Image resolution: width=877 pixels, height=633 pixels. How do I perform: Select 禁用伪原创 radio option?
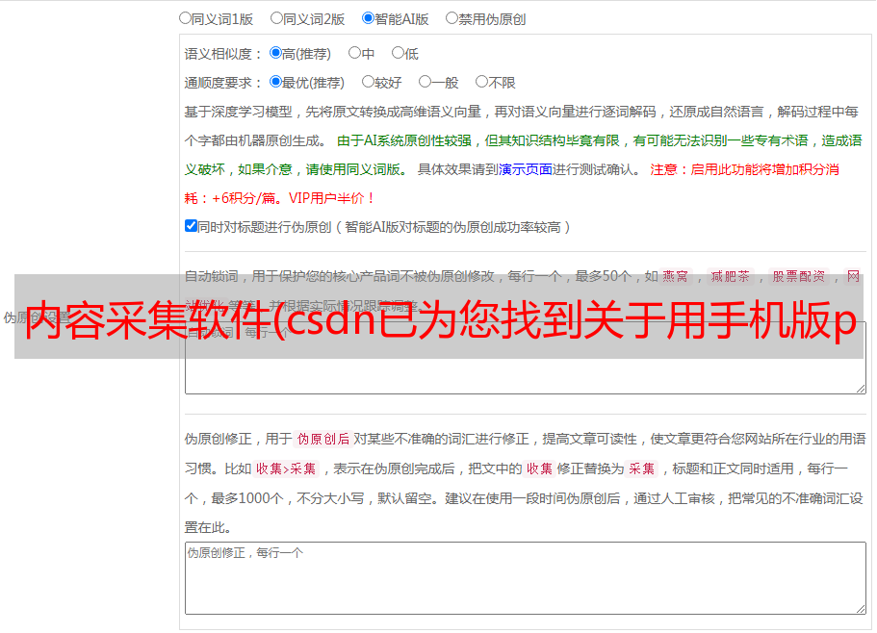451,18
